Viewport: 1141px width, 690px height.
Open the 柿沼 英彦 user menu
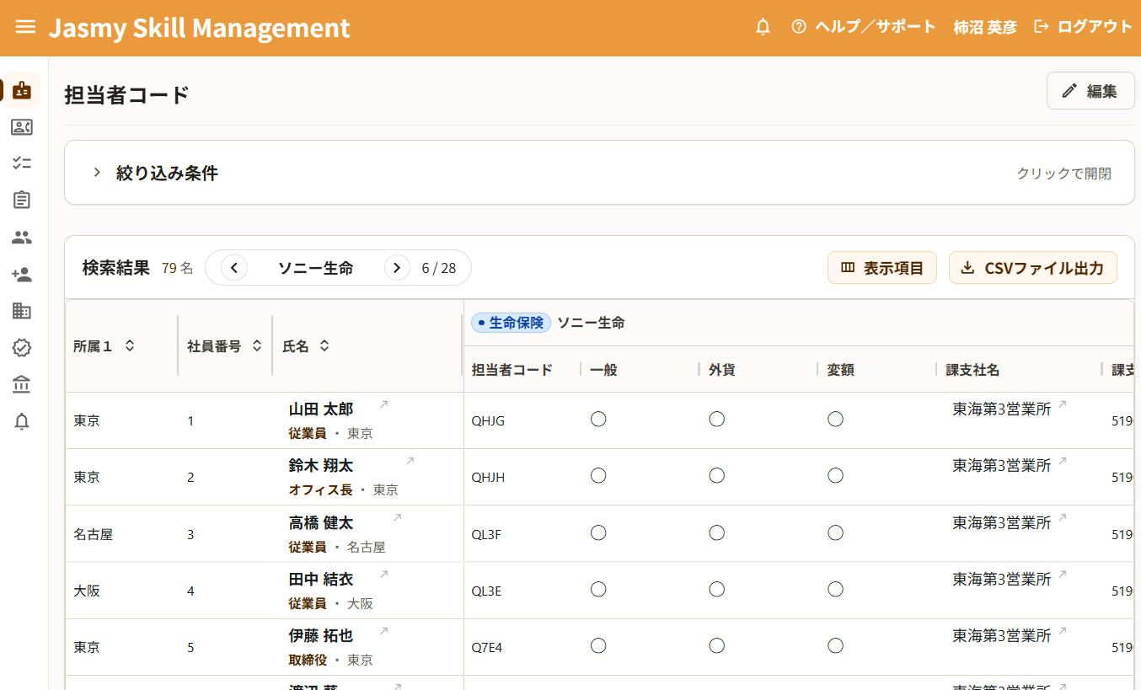coord(985,27)
